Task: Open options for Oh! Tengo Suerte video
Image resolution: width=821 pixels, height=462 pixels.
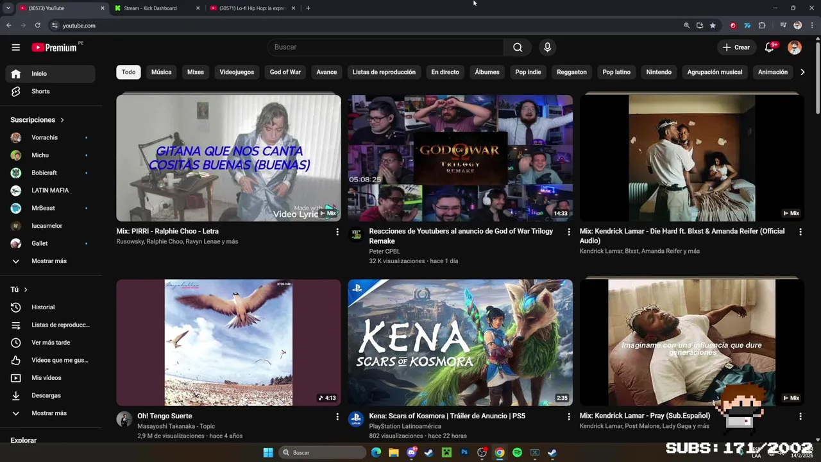Action: coord(337,417)
